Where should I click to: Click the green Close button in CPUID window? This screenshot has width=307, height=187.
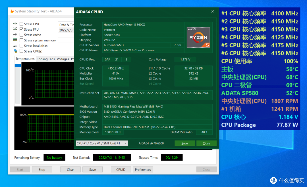coord(206,143)
